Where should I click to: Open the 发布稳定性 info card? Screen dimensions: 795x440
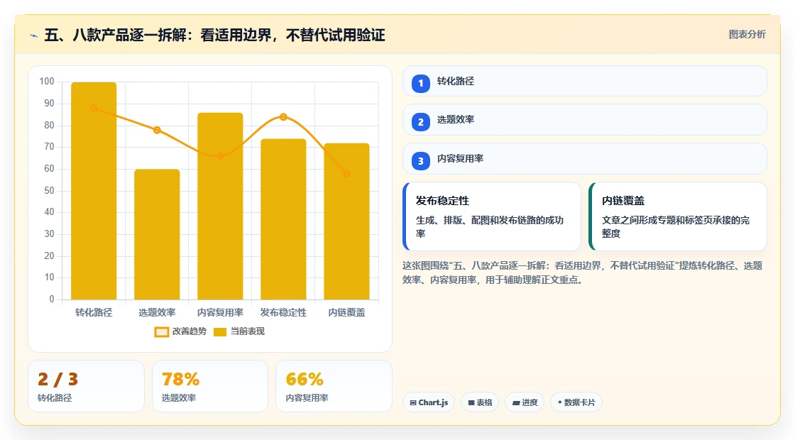[492, 216]
